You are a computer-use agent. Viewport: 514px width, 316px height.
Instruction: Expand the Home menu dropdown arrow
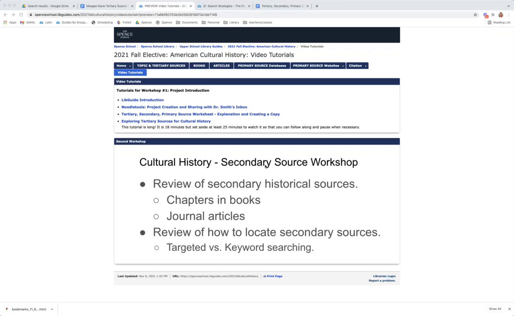click(130, 66)
